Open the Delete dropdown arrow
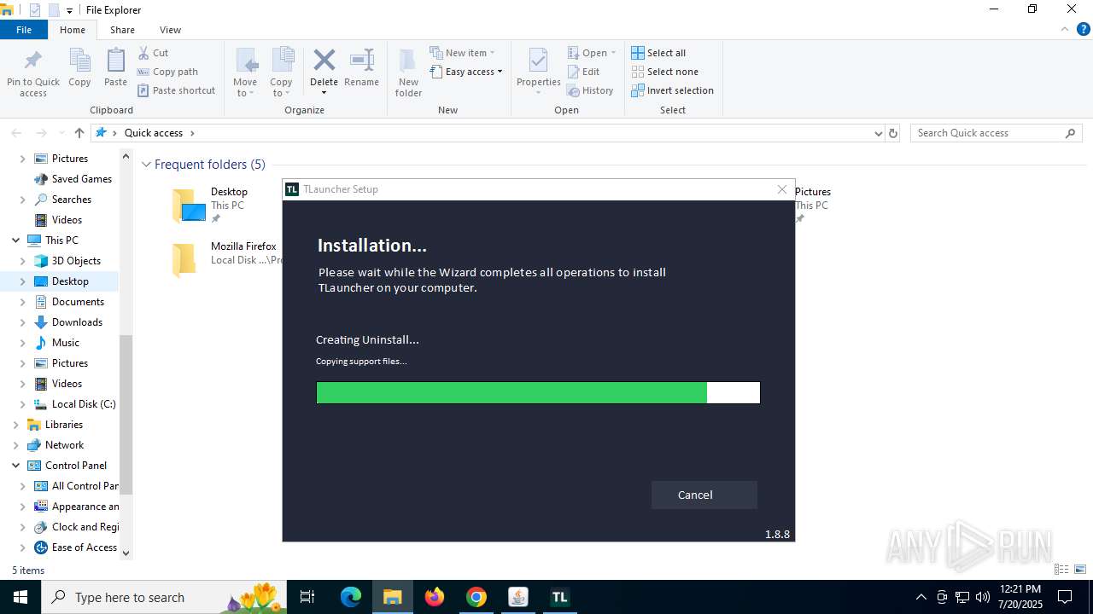1093x614 pixels. 324,93
